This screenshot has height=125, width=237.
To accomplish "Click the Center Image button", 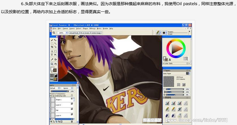I will point(96,33).
